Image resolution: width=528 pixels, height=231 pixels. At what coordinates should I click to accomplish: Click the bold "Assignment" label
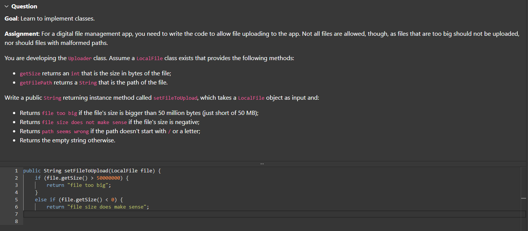pos(21,34)
